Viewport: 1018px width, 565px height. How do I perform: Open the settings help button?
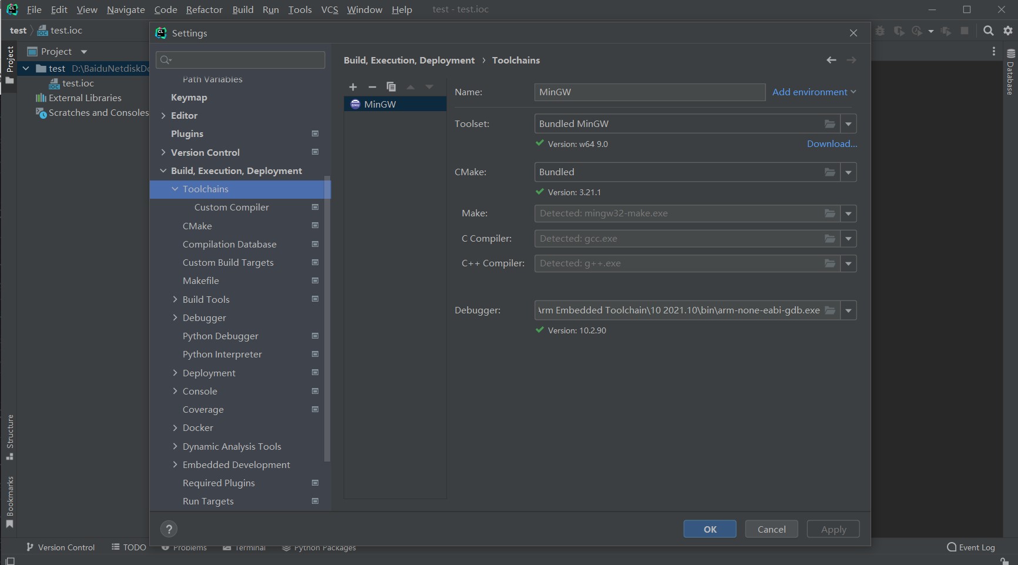tap(169, 529)
